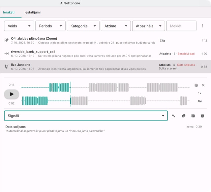This screenshot has height=192, width=211.
Task: Click the import arrow icon beside riverside_bank_support_call
Action: 7,54
